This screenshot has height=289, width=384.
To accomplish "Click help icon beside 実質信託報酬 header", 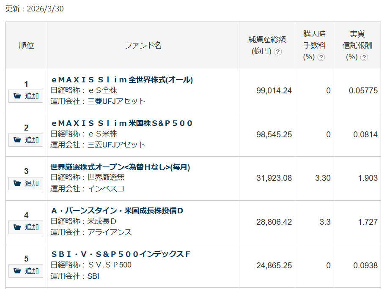I will pyautogui.click(x=364, y=57).
